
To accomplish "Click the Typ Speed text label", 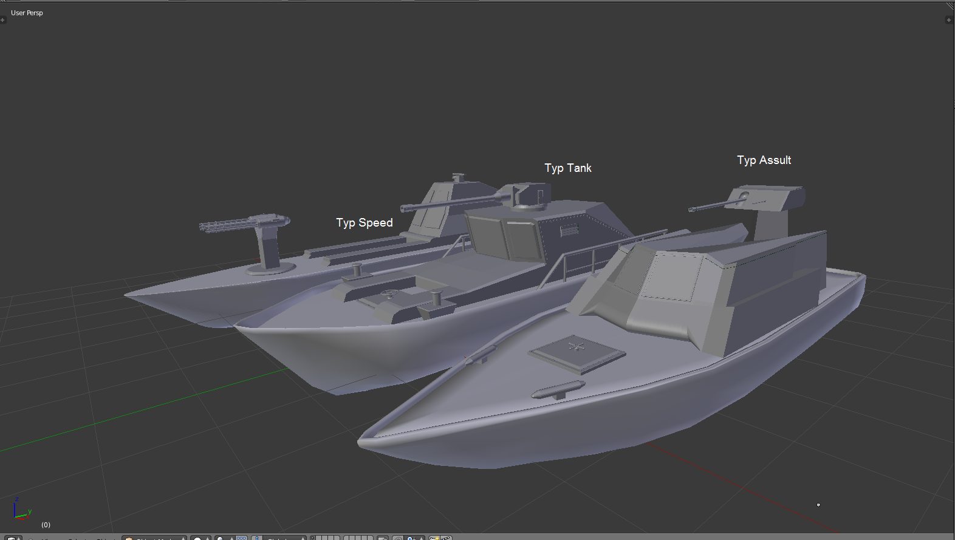I will point(365,223).
